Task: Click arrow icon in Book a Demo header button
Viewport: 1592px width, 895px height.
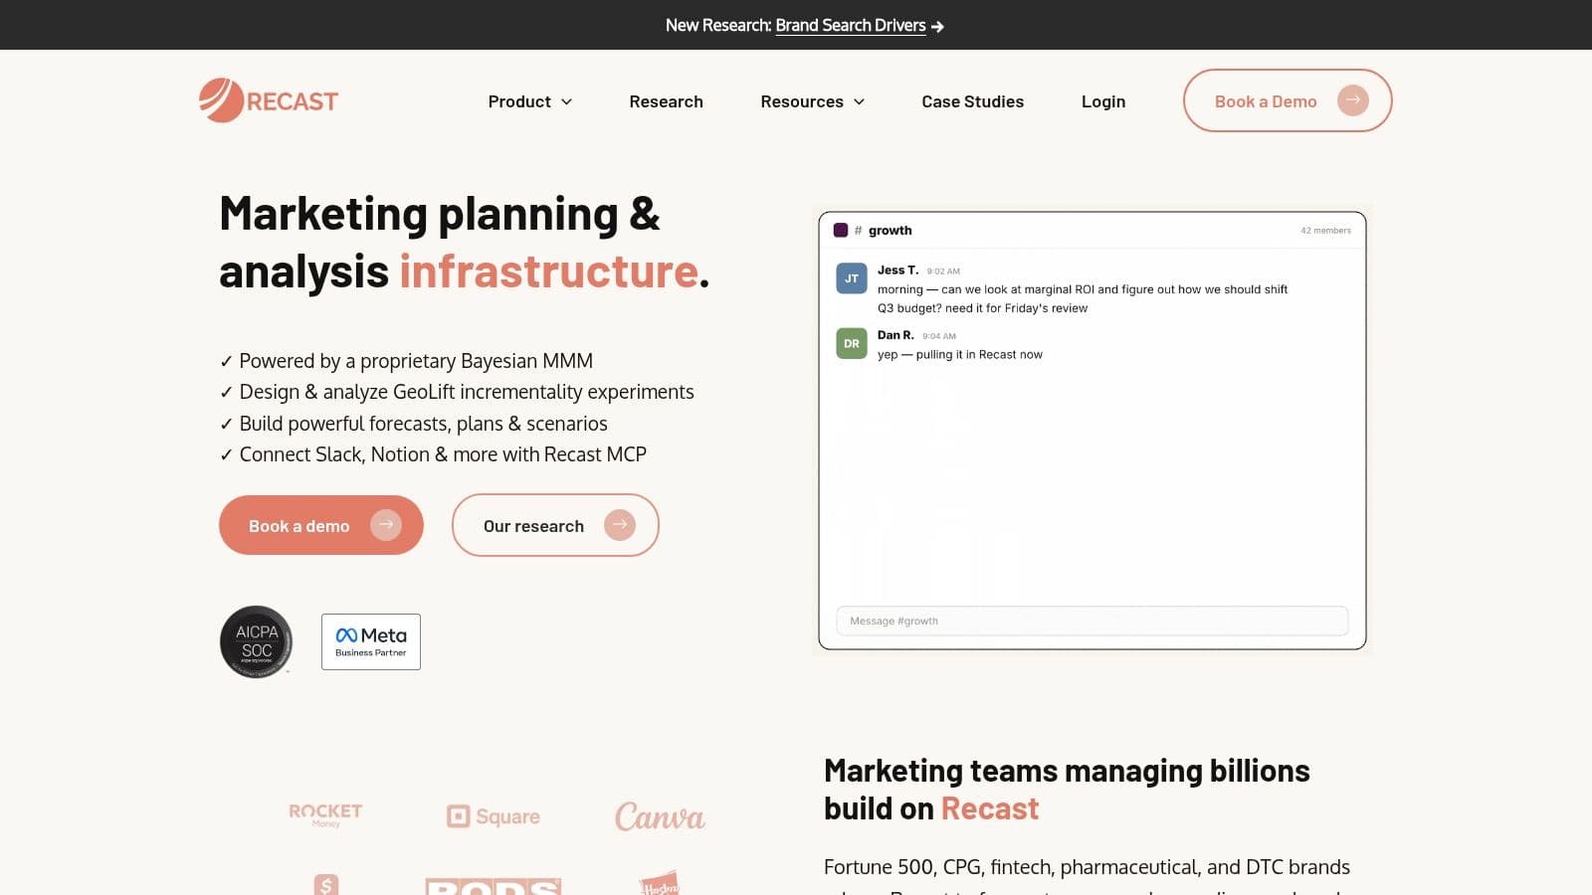Action: pos(1352,100)
